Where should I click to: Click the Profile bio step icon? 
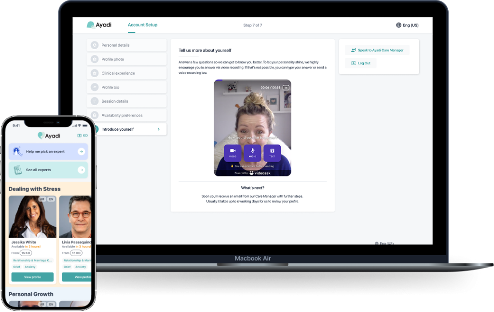[x=95, y=87]
